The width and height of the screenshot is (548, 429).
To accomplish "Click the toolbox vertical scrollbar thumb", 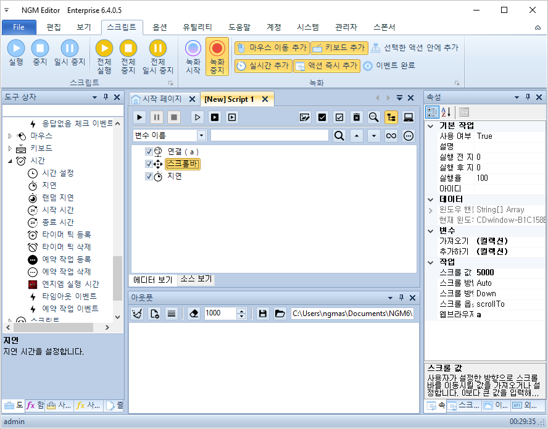I will pos(117,278).
